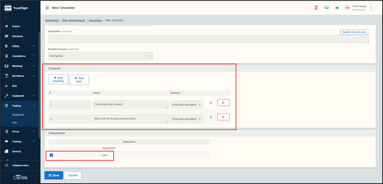Expand the Workflows menu chevron
This screenshot has height=184, width=383.
pos(34,76)
